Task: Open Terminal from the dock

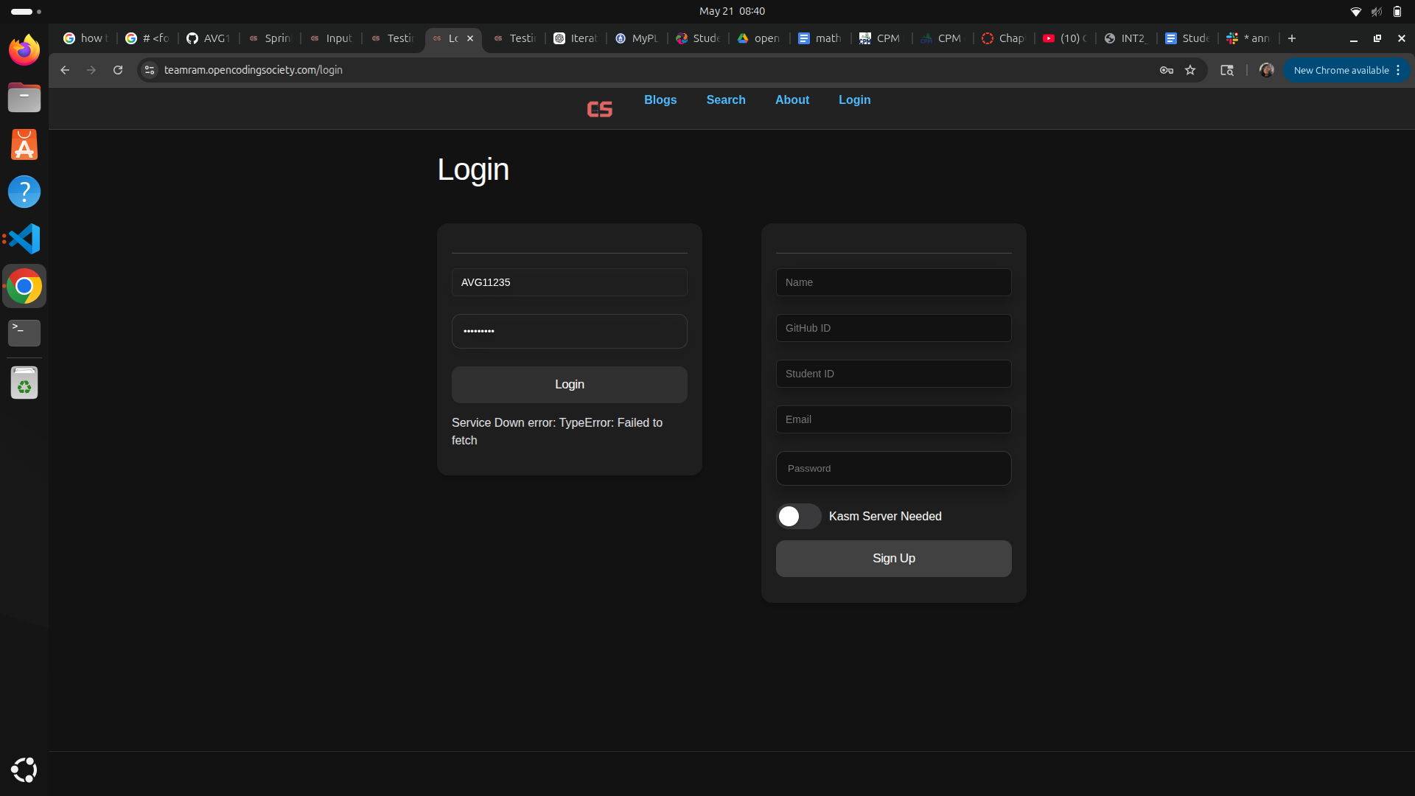Action: (x=24, y=333)
